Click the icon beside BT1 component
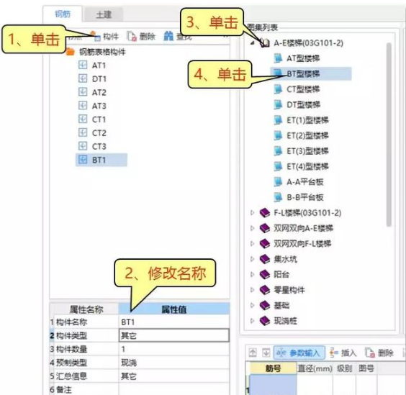Image resolution: width=406 pixels, height=395 pixels. 83,159
